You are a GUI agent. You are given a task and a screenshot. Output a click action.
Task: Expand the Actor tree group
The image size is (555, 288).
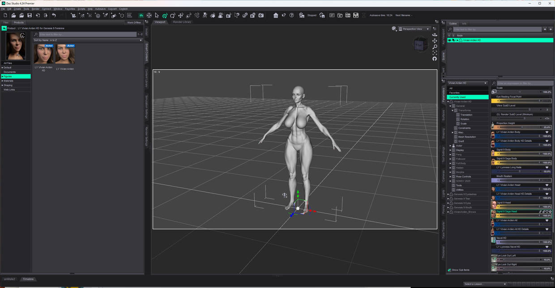(450, 145)
